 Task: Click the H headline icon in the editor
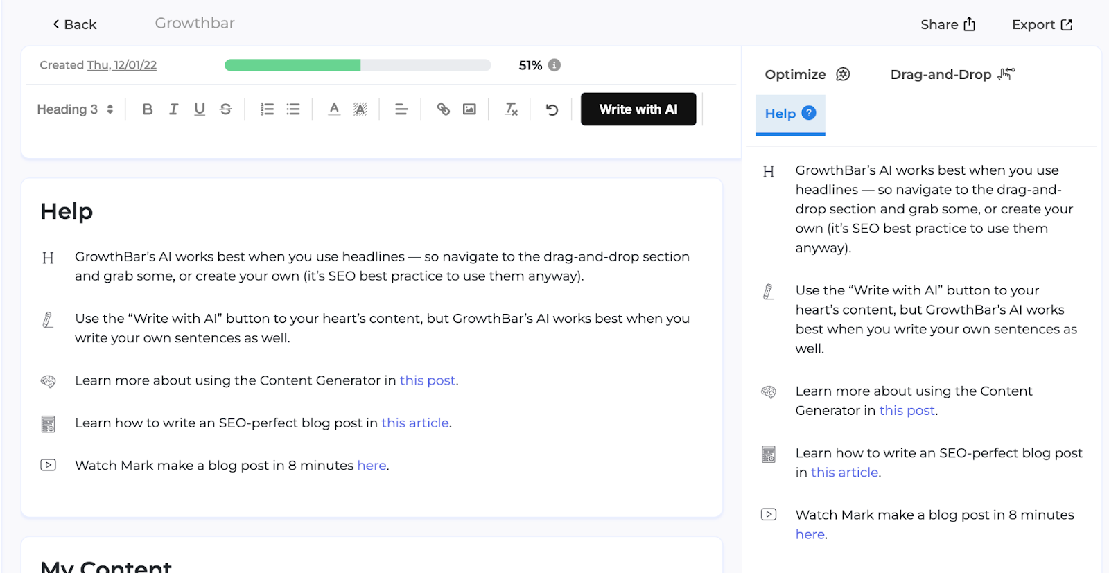point(48,258)
